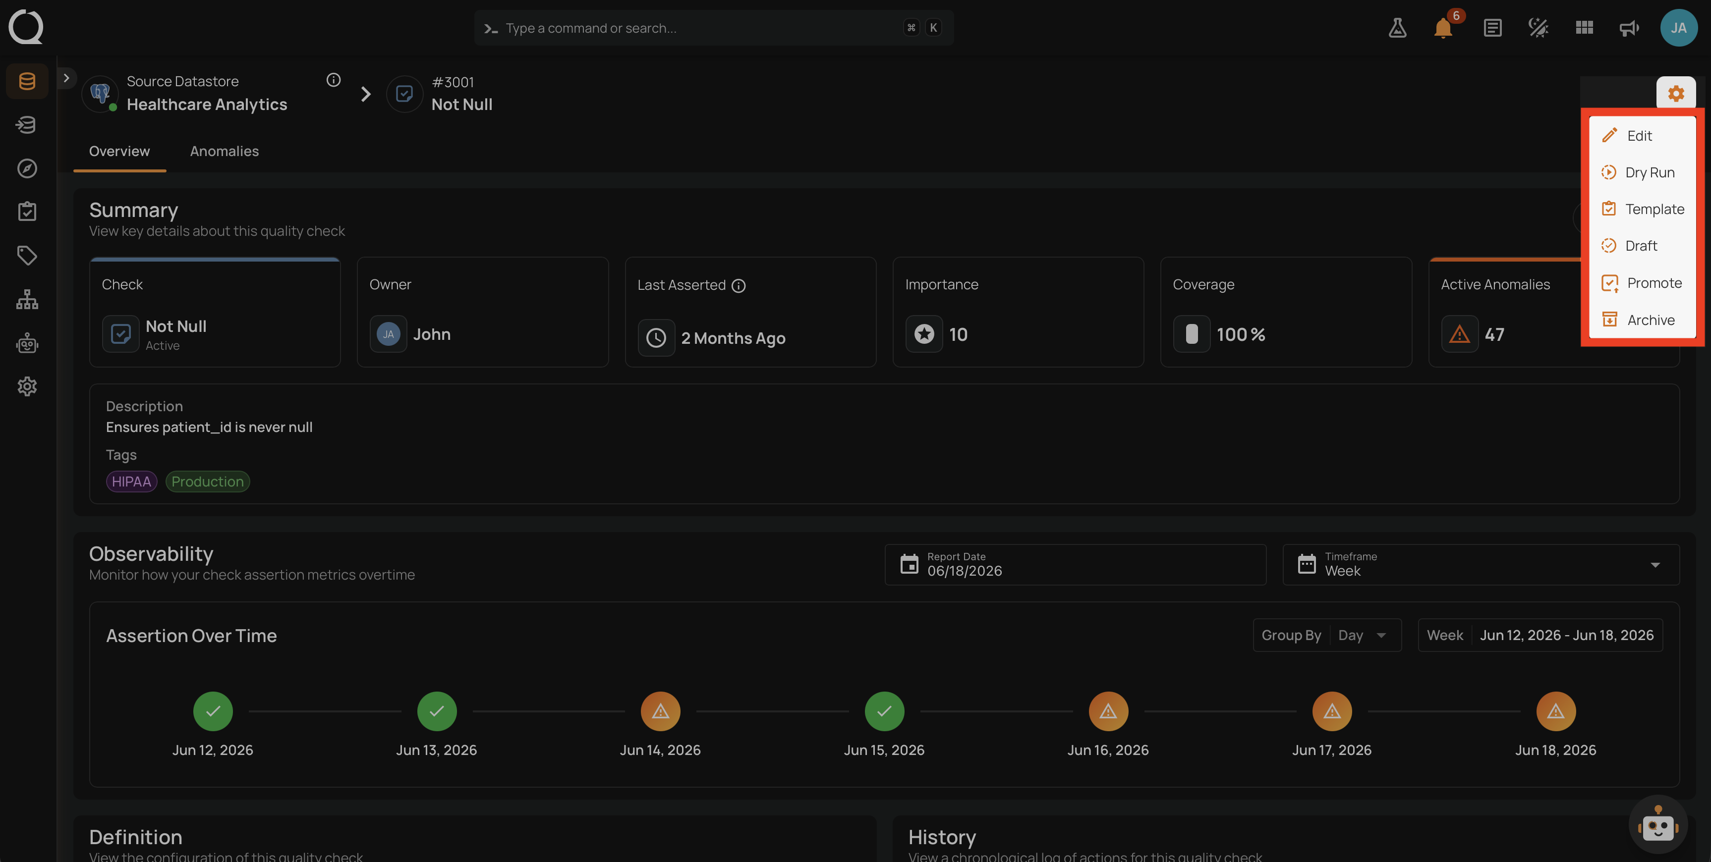Focus the command search field
The image size is (1711, 862).
(x=714, y=28)
